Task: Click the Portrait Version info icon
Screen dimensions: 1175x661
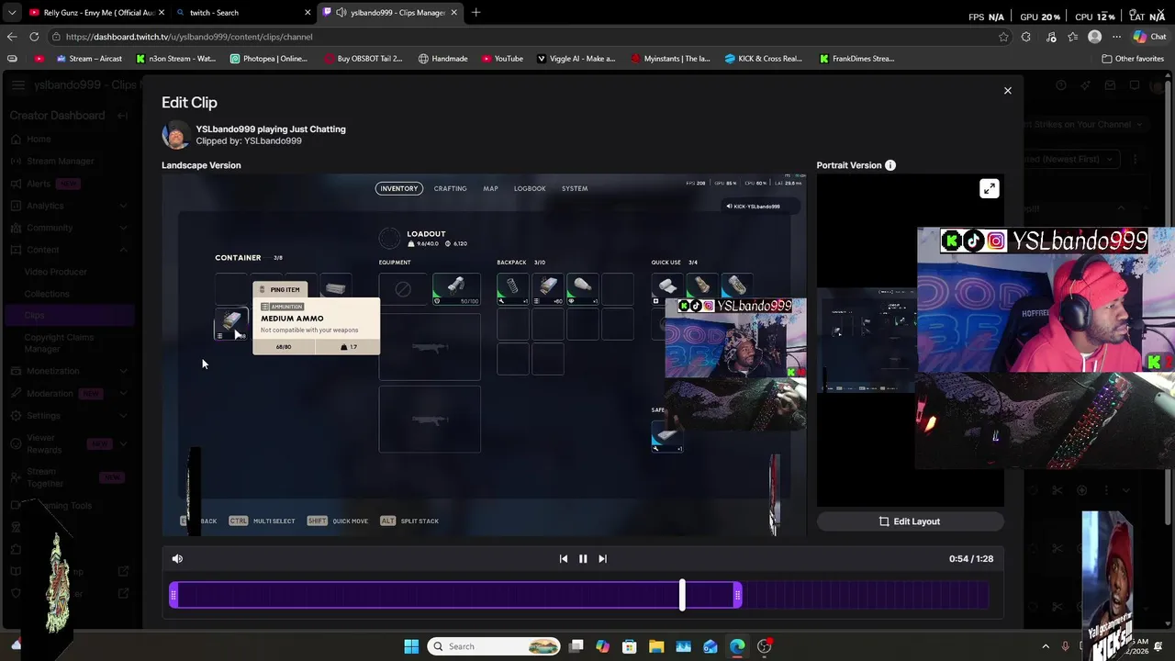Action: (x=890, y=165)
